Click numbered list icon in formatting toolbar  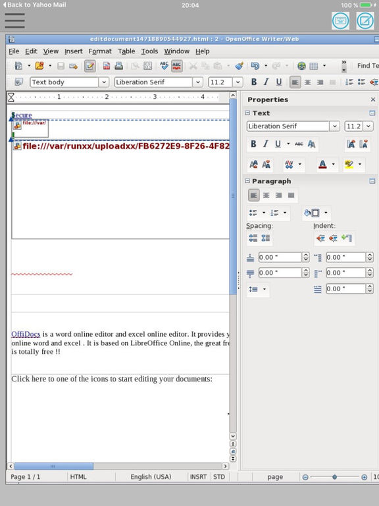349,82
